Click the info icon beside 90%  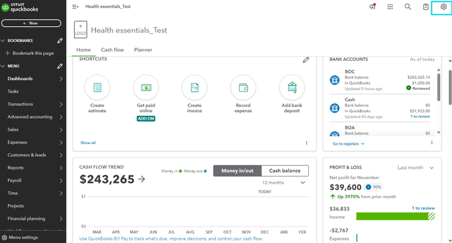tap(368, 187)
